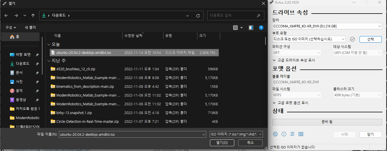Click Rufus 볼륨 레이블 field

click(x=327, y=82)
